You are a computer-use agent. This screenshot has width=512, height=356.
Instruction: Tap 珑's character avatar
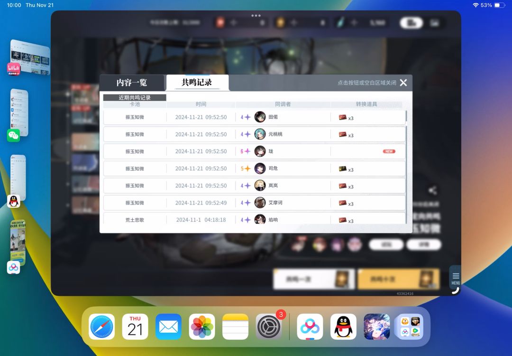coord(260,151)
